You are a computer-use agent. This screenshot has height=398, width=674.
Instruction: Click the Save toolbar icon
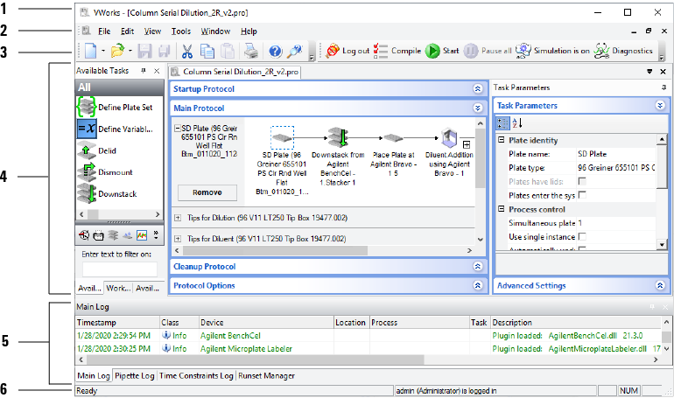click(144, 51)
